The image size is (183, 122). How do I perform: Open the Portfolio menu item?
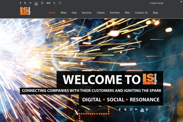[x=115, y=13]
